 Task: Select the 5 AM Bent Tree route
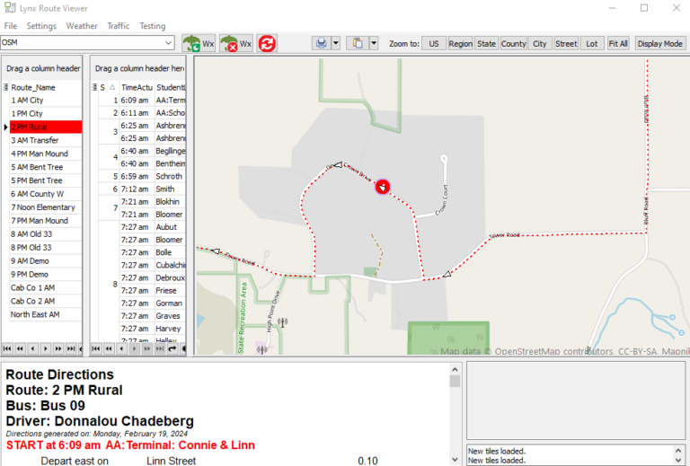click(37, 167)
